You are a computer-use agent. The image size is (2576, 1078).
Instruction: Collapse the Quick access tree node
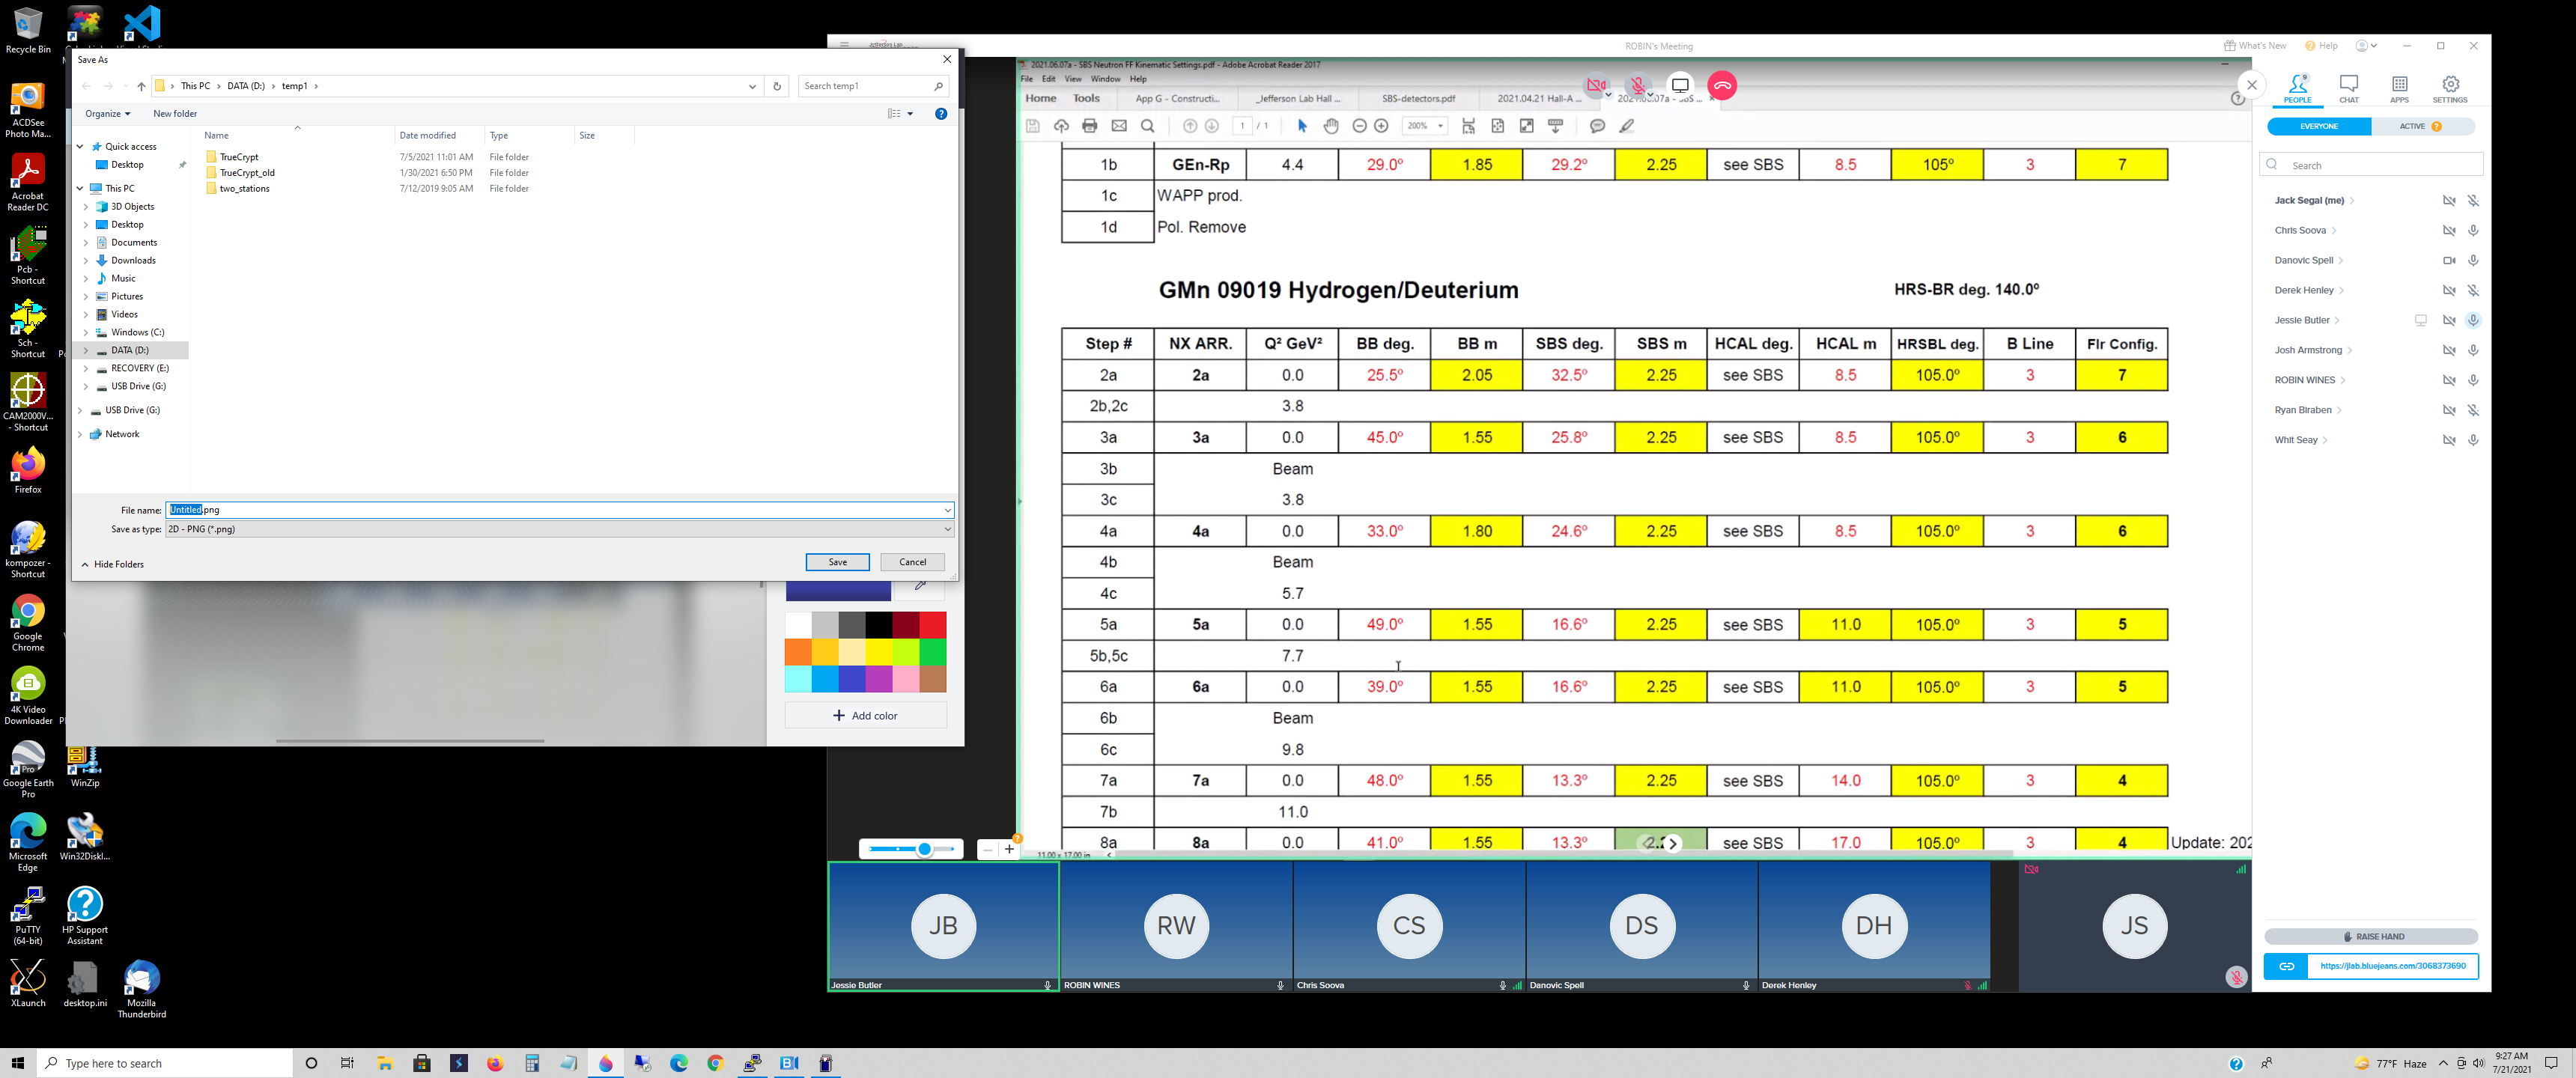[80, 147]
